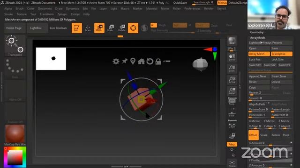
Task: Adjust the SPix slider
Action: click(x=232, y=49)
